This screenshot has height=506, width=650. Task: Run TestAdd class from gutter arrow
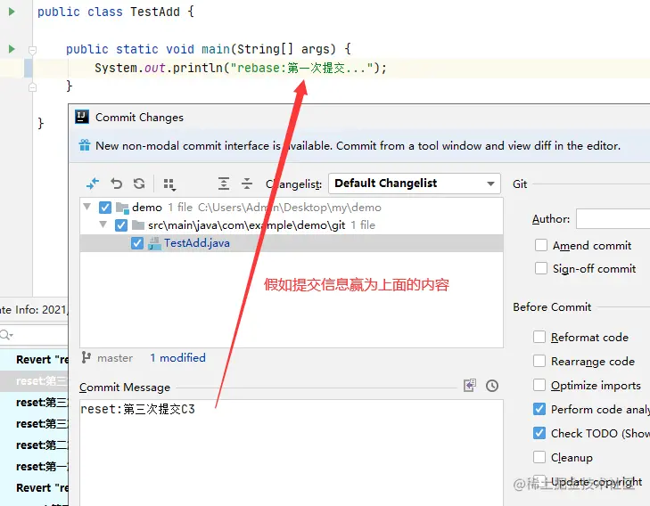click(12, 12)
